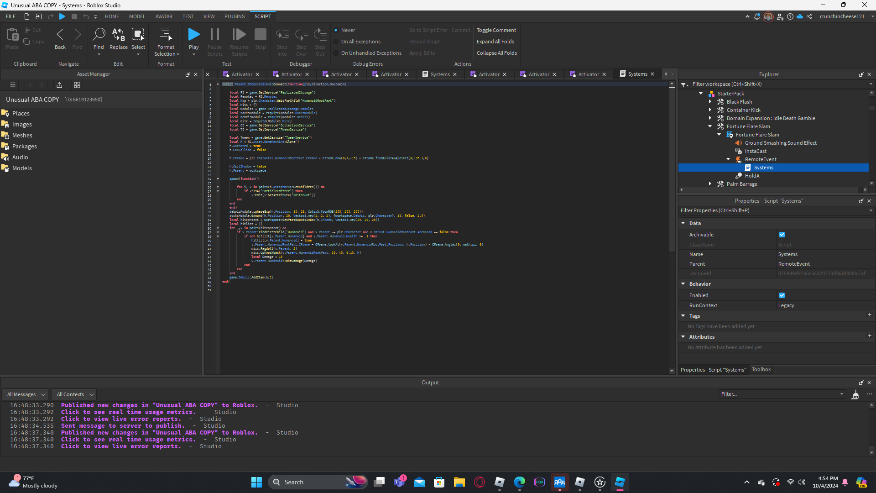
Task: Expand the Black Flash tree item
Action: [710, 102]
